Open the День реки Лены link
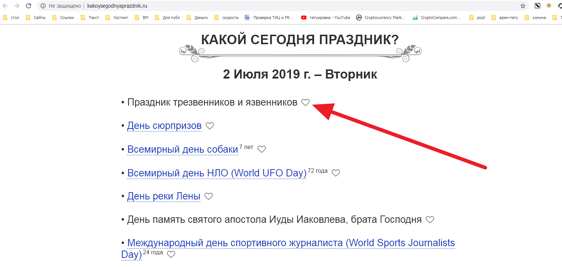The height and width of the screenshot is (267, 562). pyautogui.click(x=164, y=197)
